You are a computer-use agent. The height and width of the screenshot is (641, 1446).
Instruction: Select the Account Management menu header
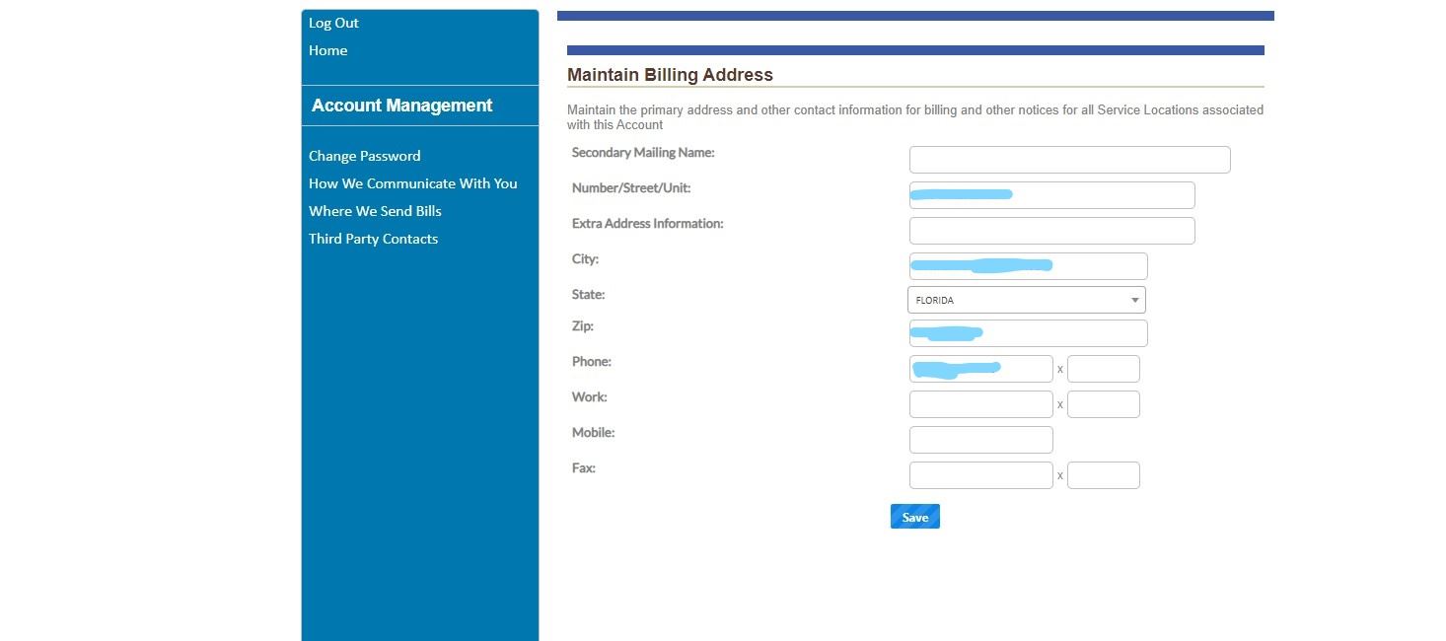pos(401,106)
